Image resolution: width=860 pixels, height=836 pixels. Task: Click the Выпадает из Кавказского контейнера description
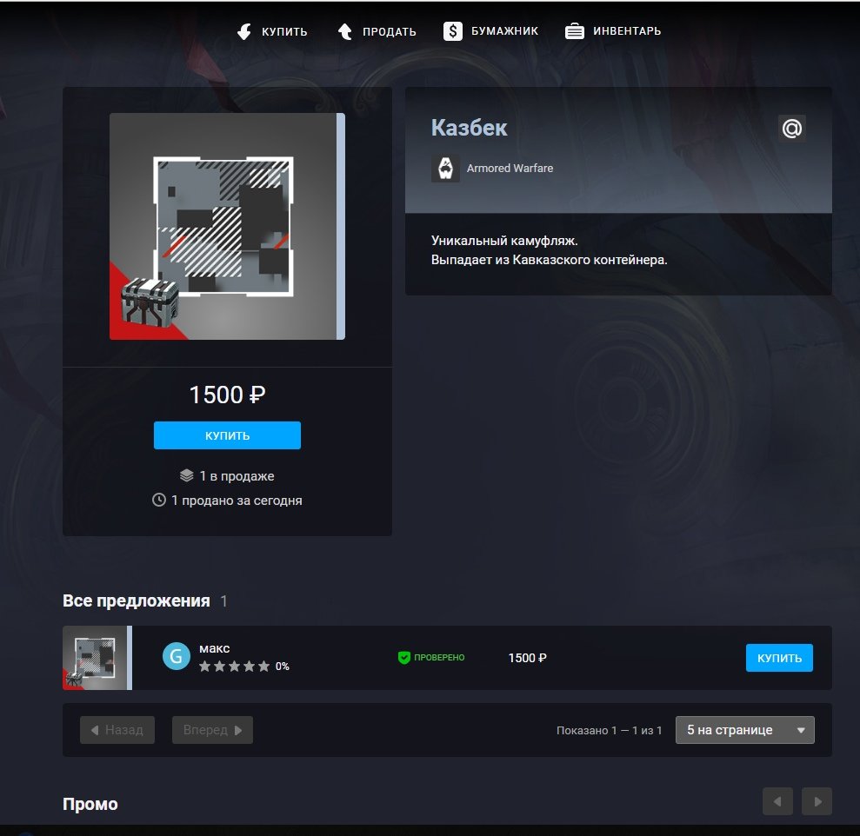pyautogui.click(x=549, y=260)
